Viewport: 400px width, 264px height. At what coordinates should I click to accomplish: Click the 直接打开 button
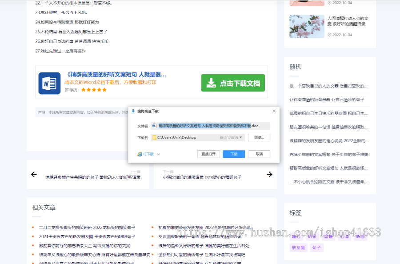coord(208,154)
